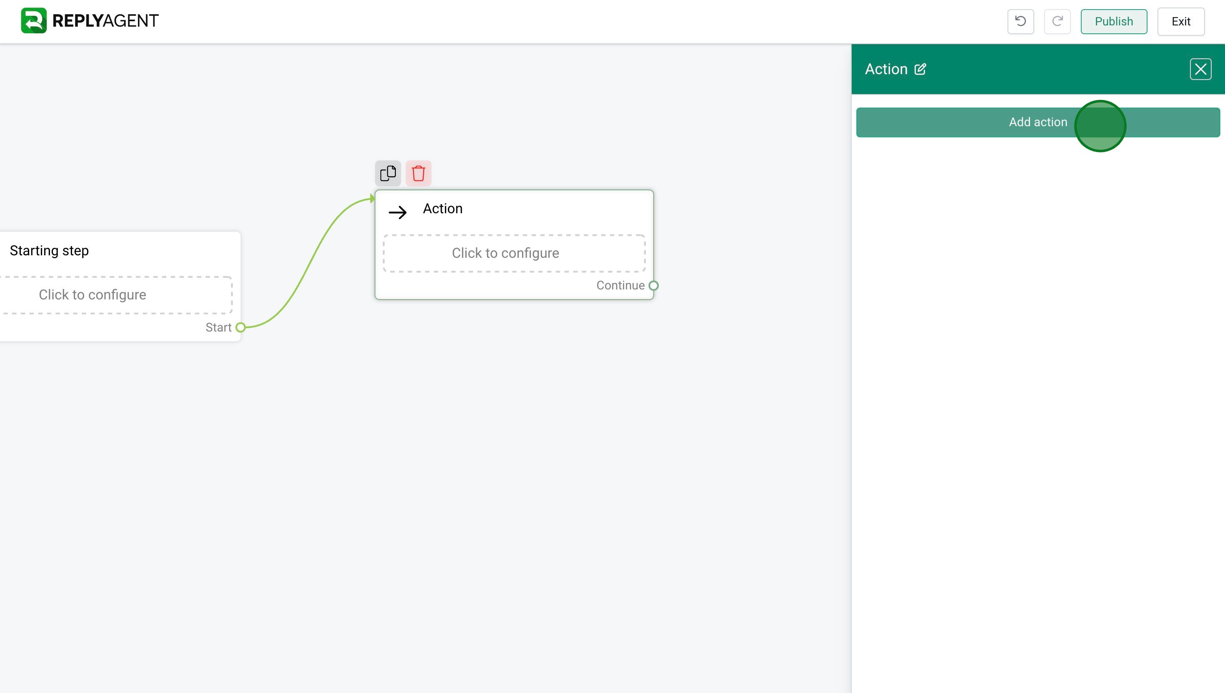Select the Starting step title
The width and height of the screenshot is (1225, 693).
click(x=50, y=251)
